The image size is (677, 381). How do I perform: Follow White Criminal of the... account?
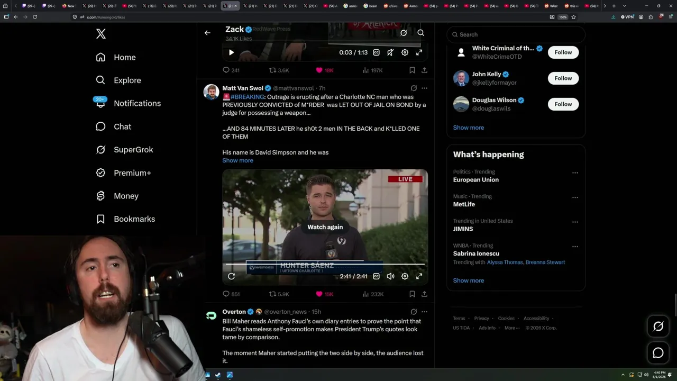(563, 52)
